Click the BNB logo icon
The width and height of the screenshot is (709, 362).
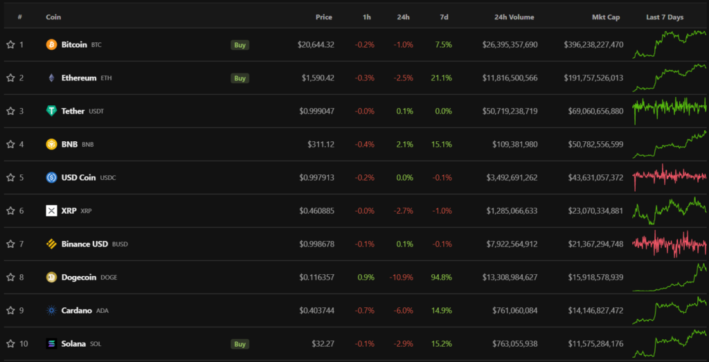click(x=51, y=145)
